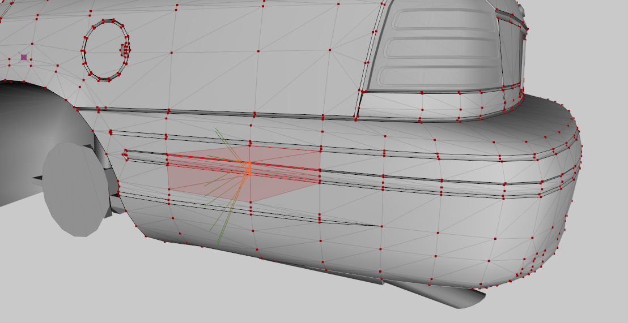
Task: Click the center of the fuel cap ring
Action: point(105,50)
